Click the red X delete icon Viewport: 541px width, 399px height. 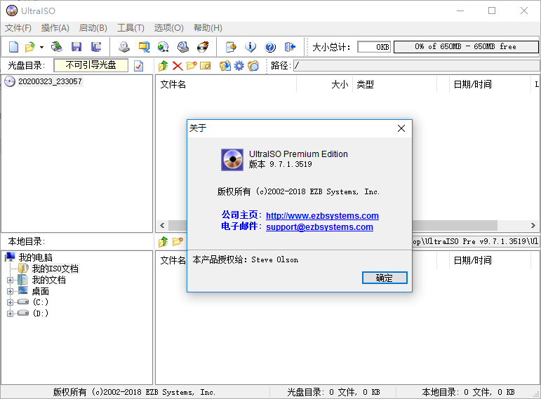click(x=178, y=66)
